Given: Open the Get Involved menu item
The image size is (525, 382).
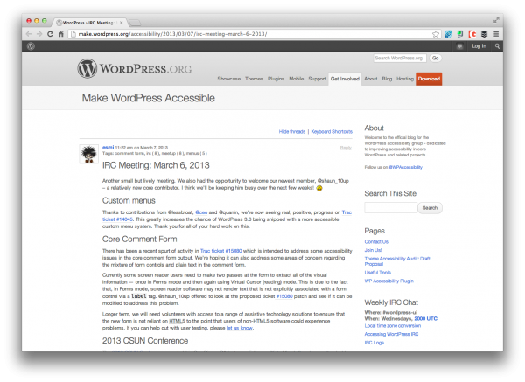Looking at the screenshot, I should [345, 79].
